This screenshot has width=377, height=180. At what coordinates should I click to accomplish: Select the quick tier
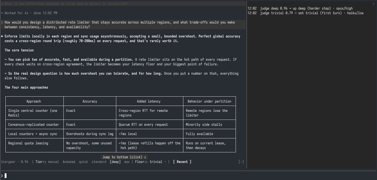click(x=83, y=162)
